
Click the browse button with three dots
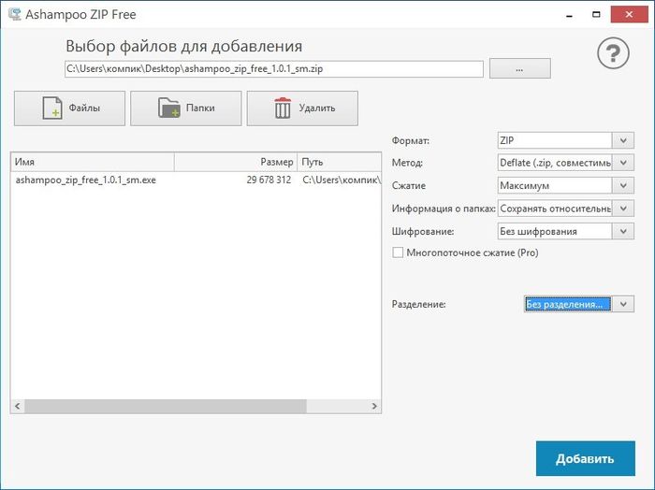click(x=519, y=69)
